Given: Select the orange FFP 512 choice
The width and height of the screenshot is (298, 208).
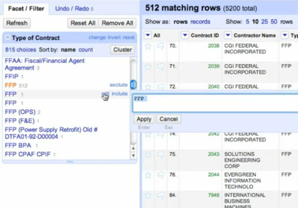Looking at the screenshot, I should pos(10,85).
